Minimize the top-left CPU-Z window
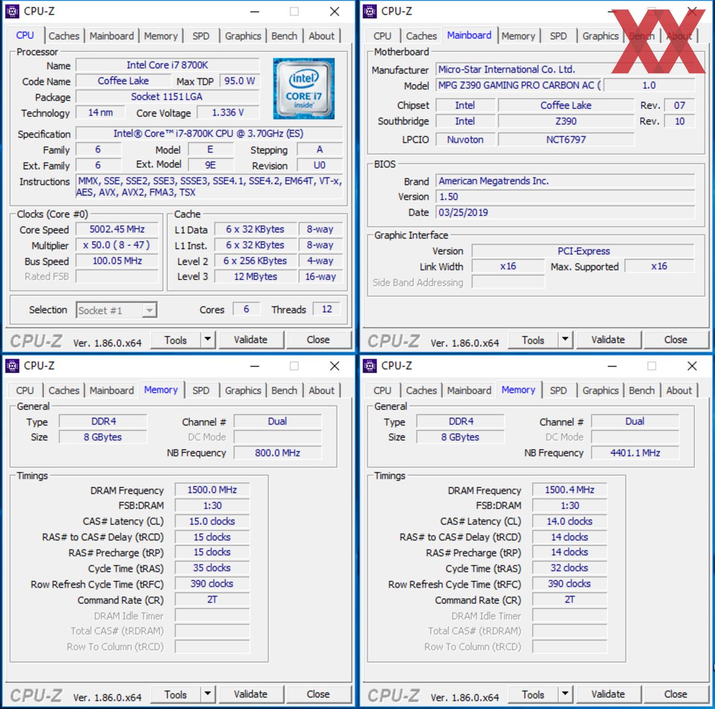The image size is (715, 709). point(254,12)
